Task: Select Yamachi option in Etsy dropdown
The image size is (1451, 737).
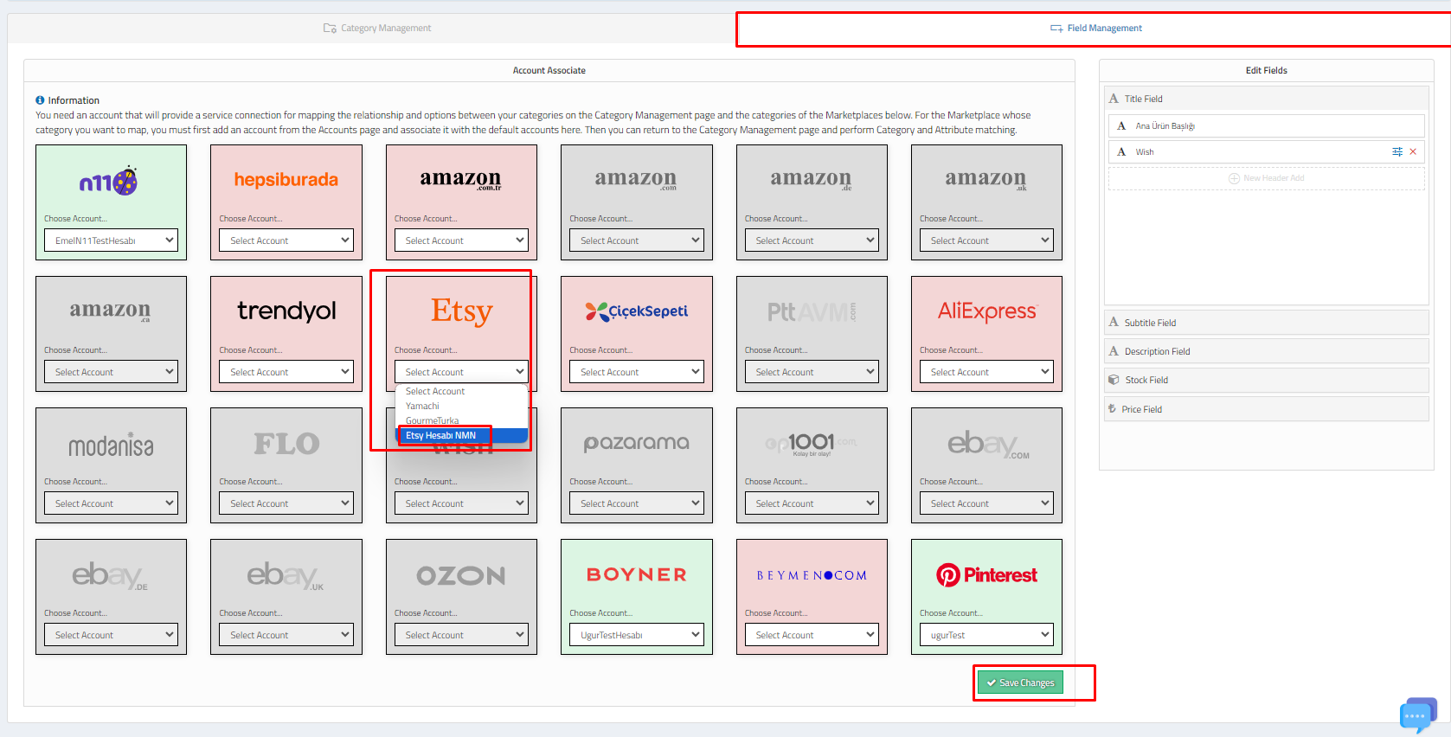Action: click(422, 406)
